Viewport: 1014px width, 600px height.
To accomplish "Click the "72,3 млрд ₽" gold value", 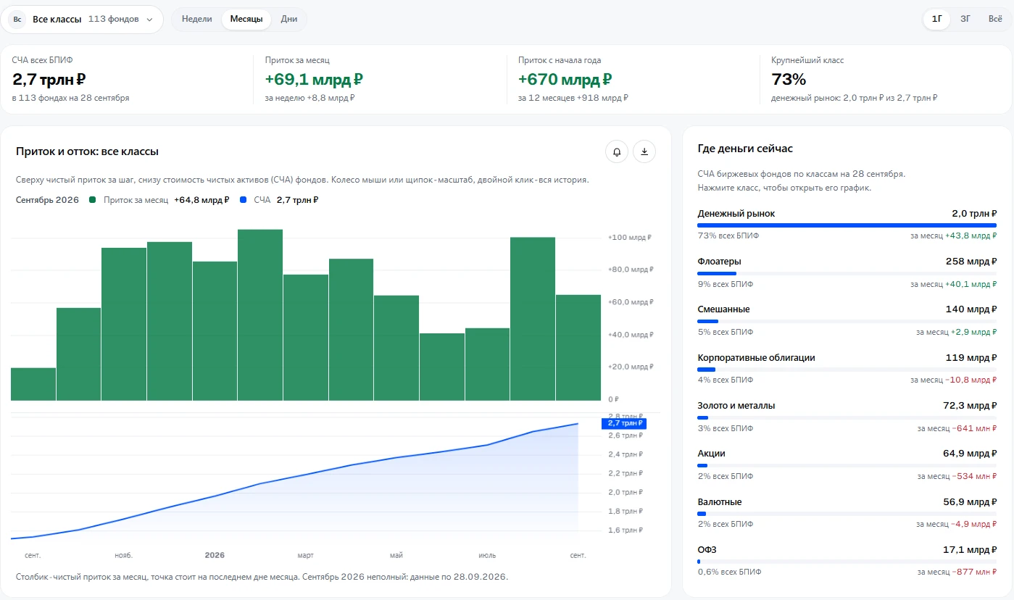I will click(968, 406).
